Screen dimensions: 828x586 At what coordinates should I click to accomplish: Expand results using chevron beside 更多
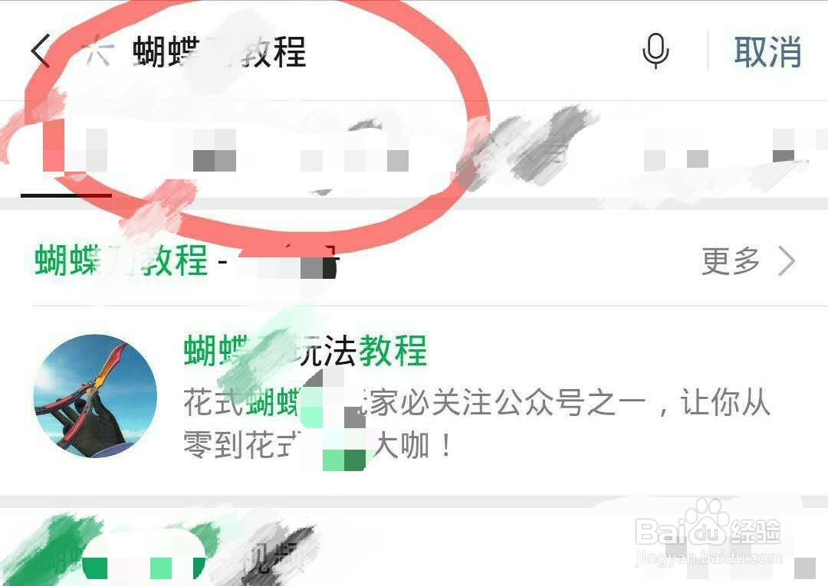[x=787, y=260]
